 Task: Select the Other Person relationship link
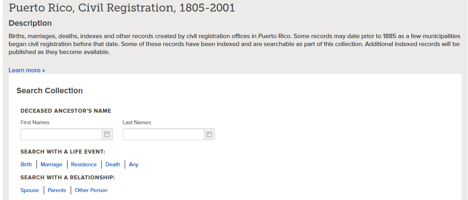pyautogui.click(x=91, y=190)
